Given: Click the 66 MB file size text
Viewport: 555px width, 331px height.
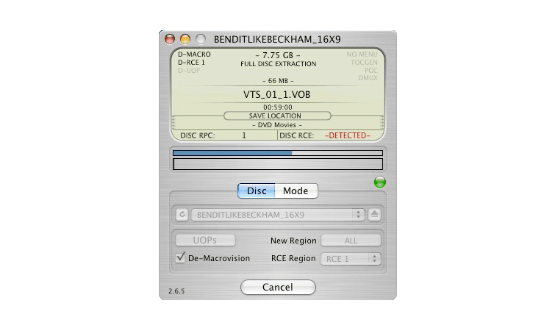Looking at the screenshot, I should coord(278,81).
